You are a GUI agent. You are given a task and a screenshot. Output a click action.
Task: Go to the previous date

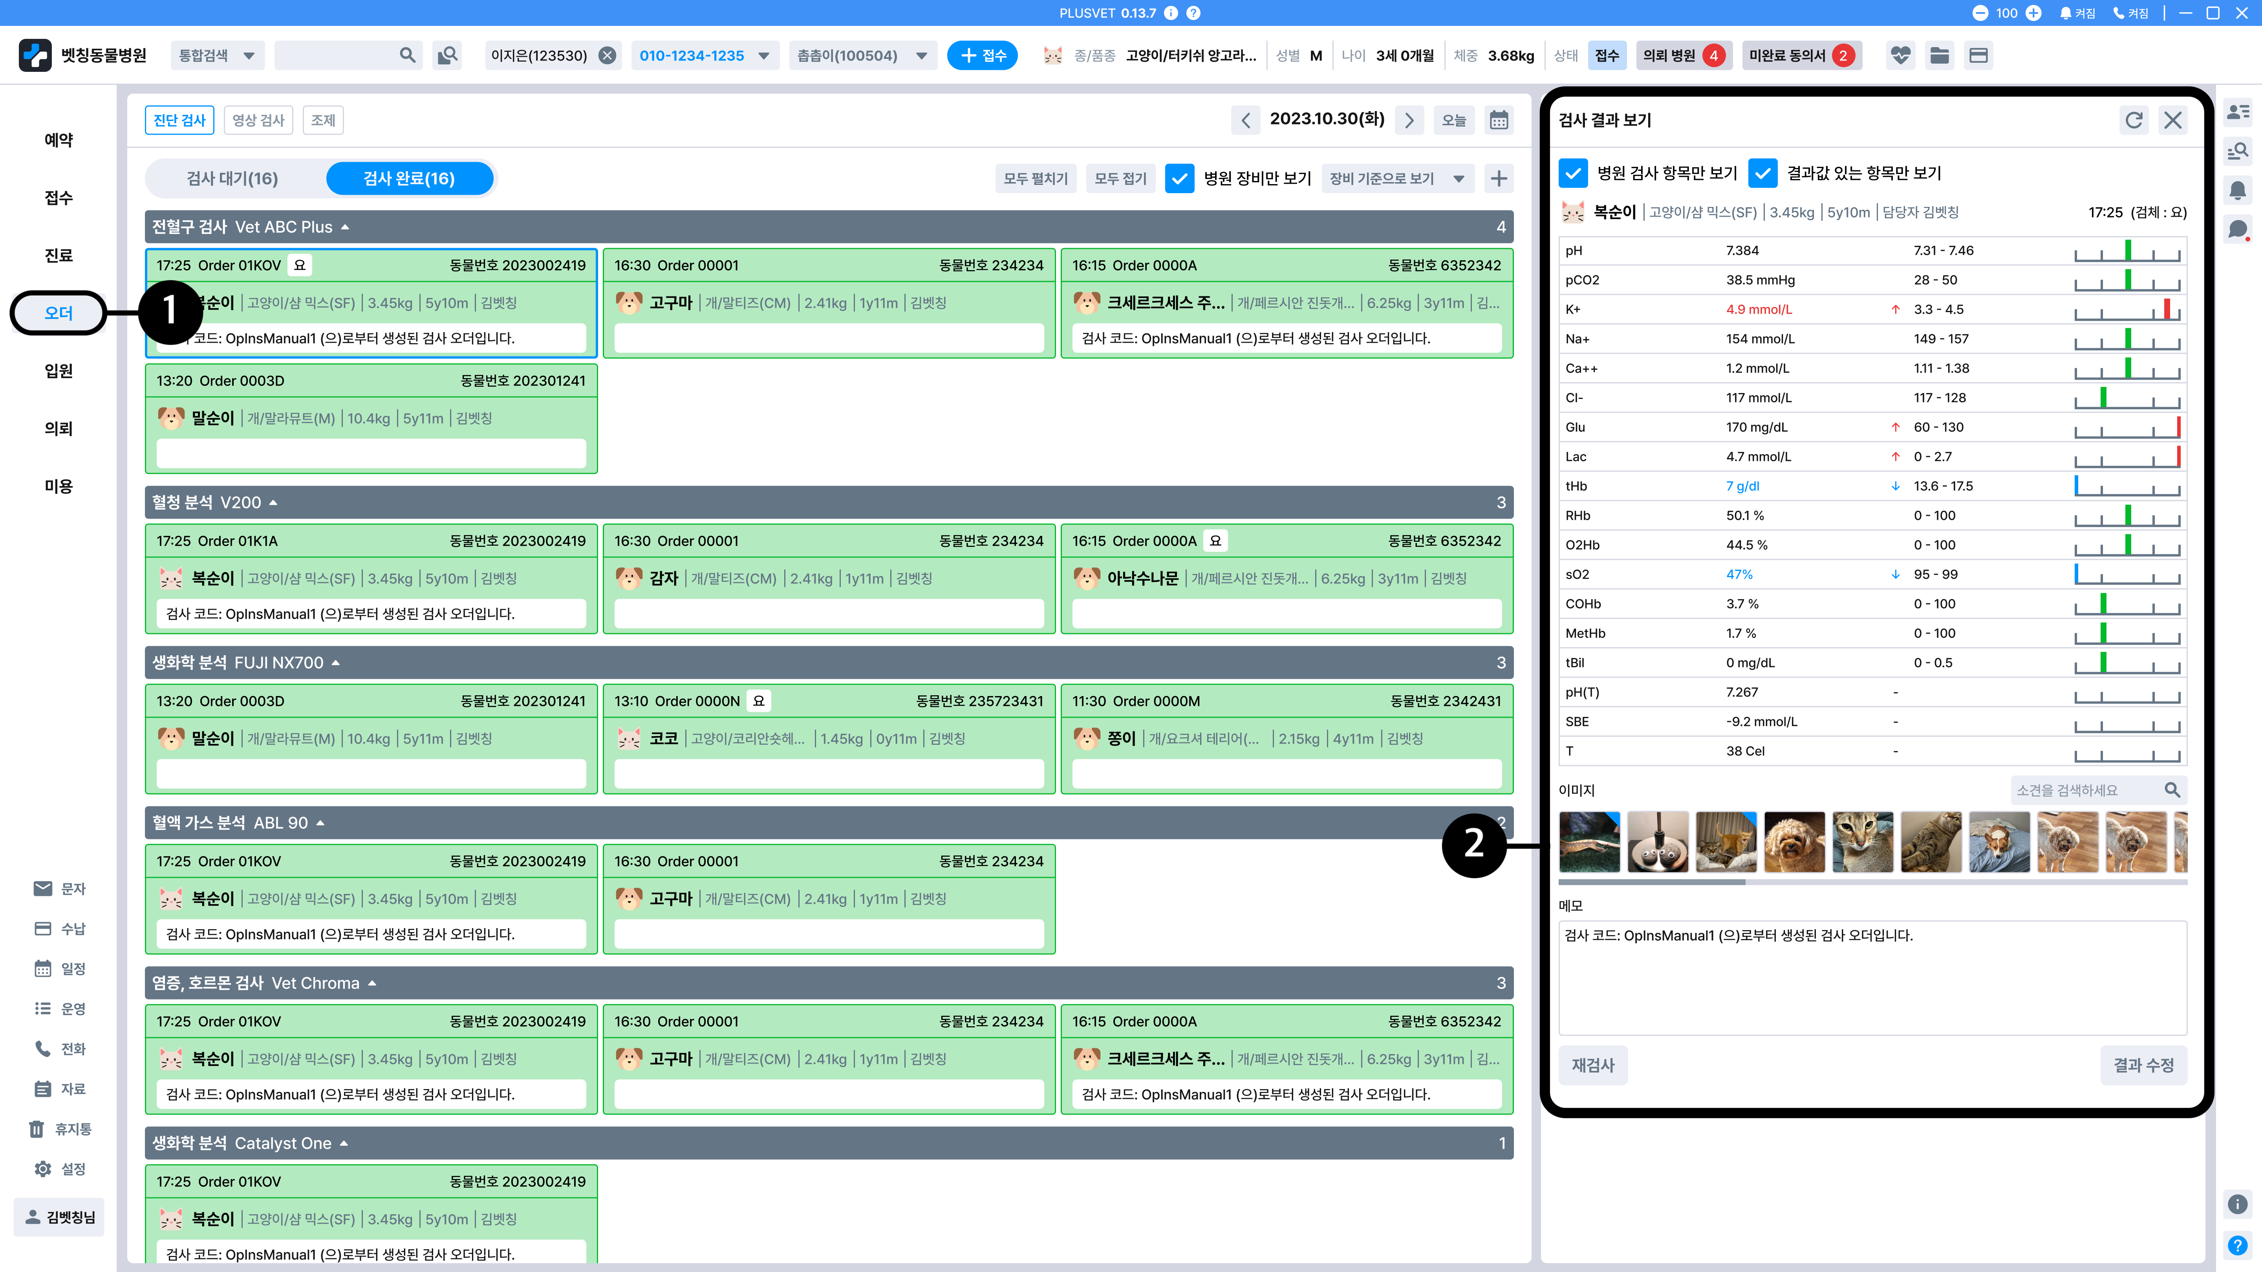point(1245,119)
